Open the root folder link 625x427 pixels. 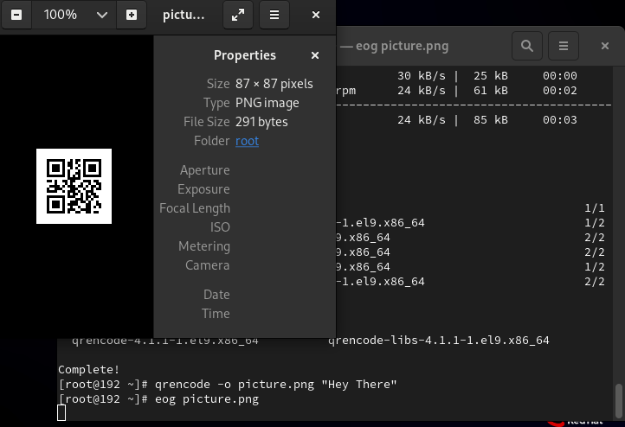point(247,141)
